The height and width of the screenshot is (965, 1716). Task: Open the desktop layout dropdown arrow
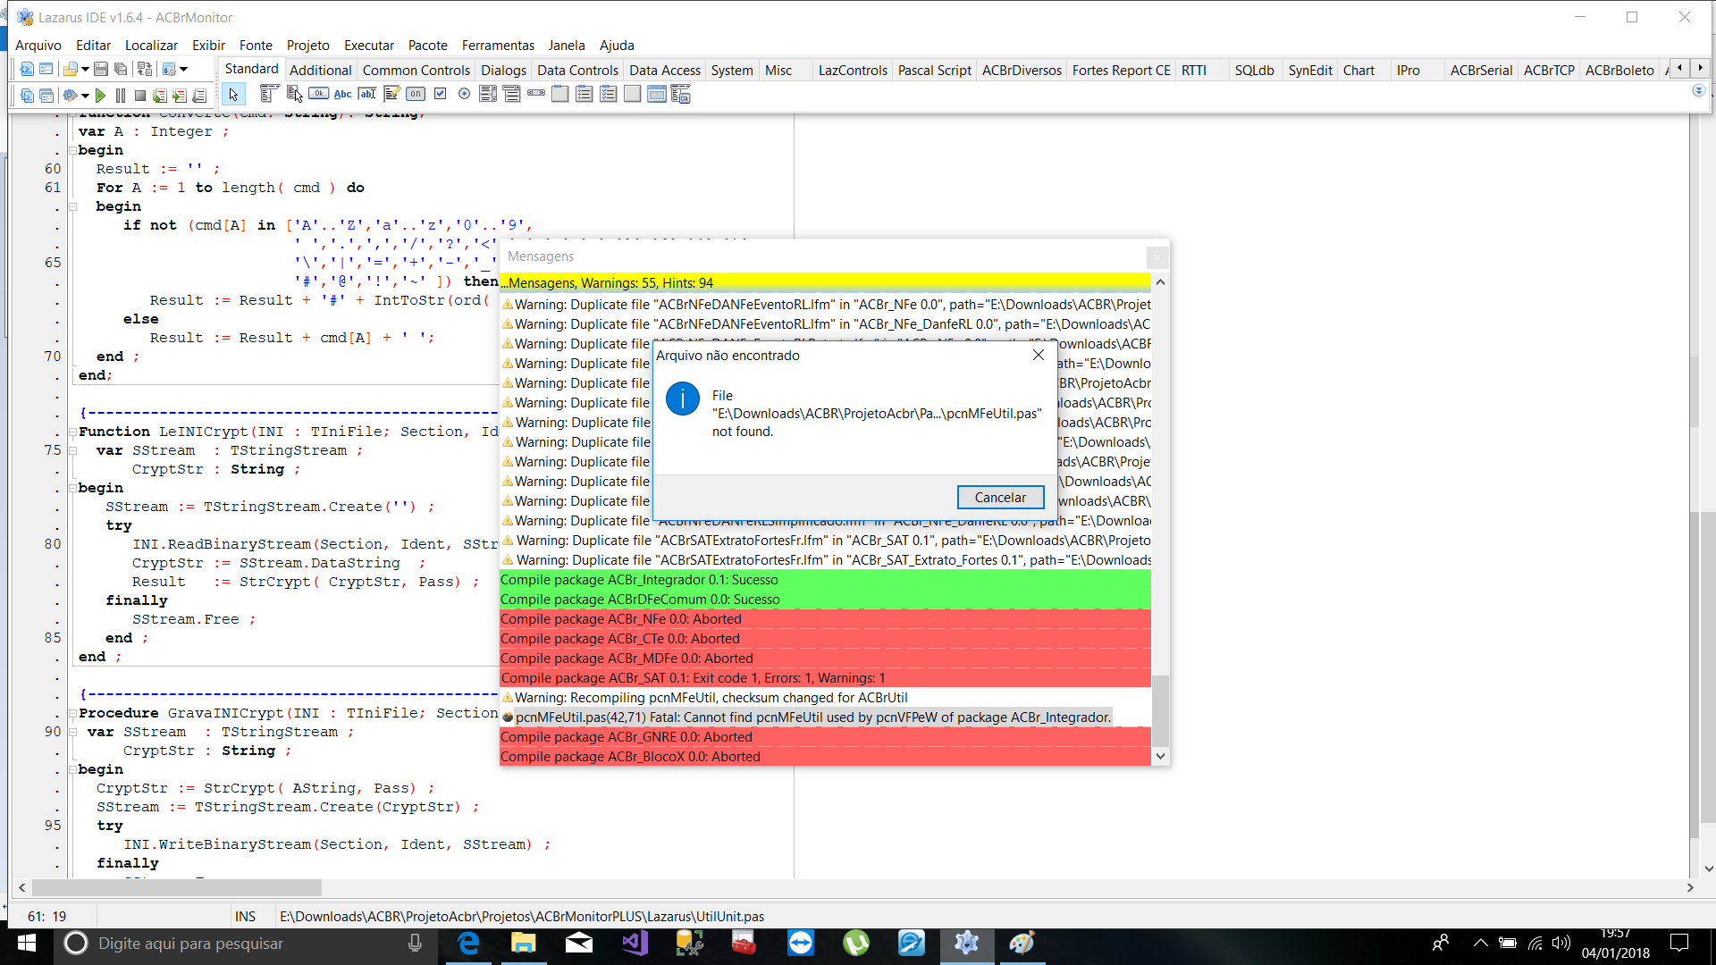coord(183,69)
